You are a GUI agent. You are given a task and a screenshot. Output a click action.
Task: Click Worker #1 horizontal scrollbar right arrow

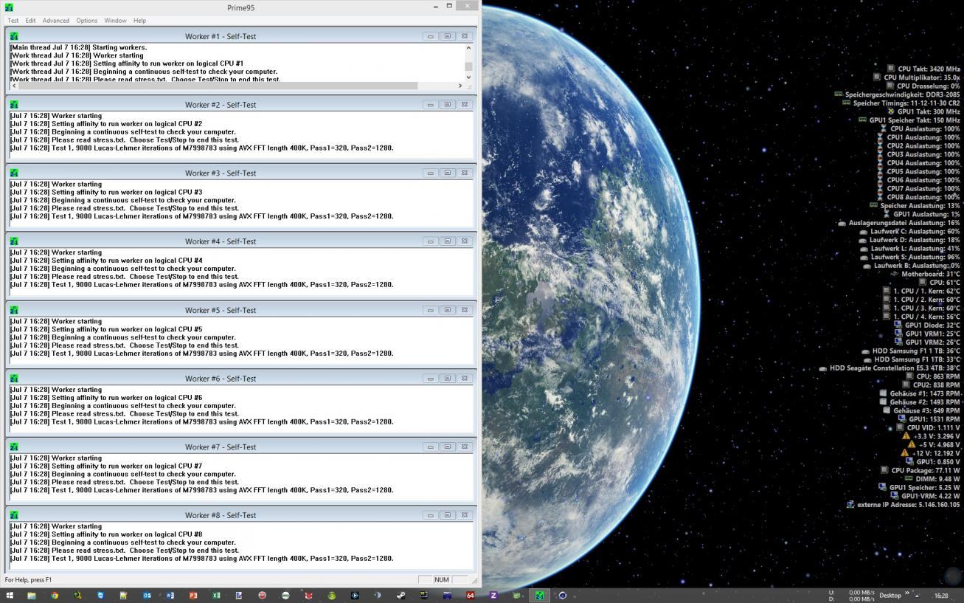coord(460,86)
